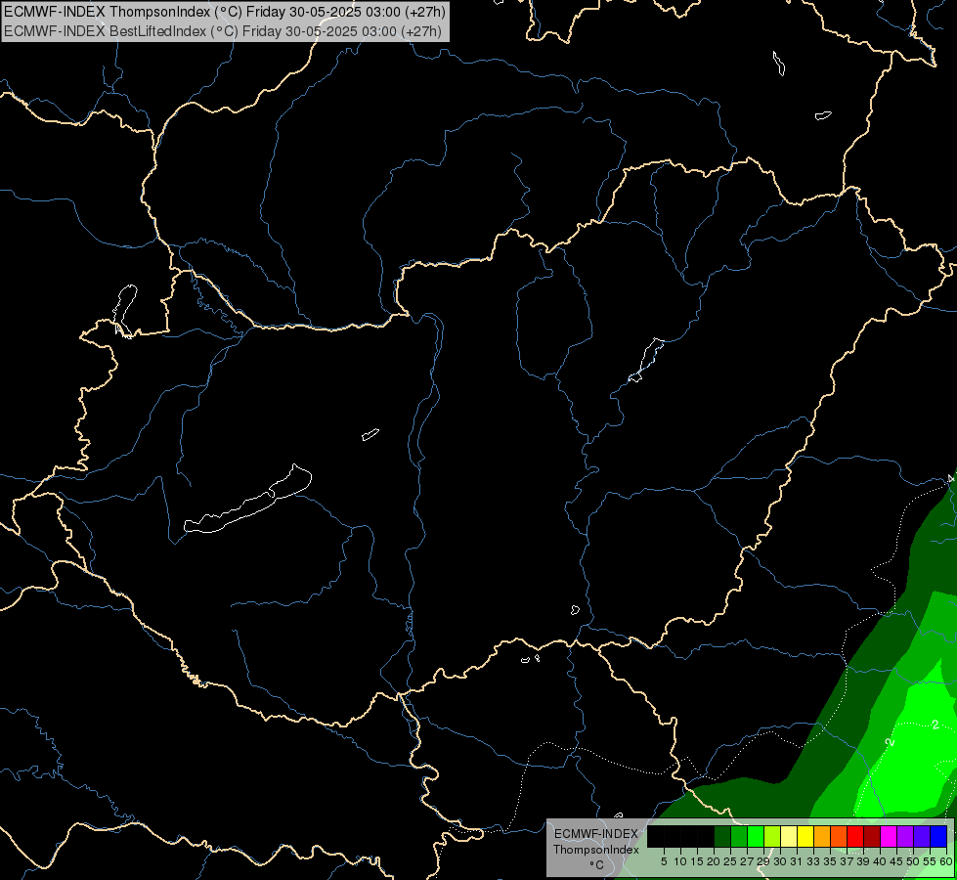Select the orange-red 35-37 legend swatch
The width and height of the screenshot is (957, 880).
839,836
